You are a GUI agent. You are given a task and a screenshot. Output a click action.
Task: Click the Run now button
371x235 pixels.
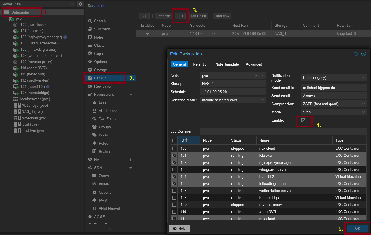tap(222, 16)
